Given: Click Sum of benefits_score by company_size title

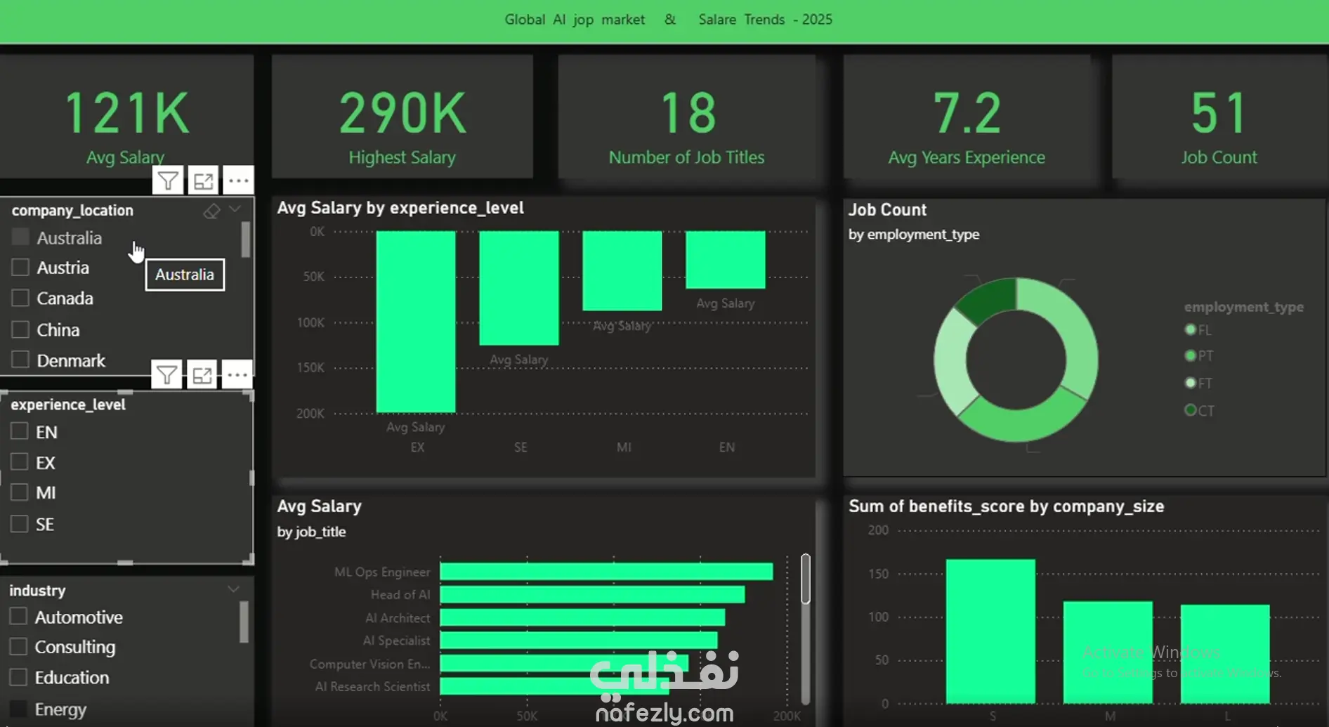Looking at the screenshot, I should click(x=1007, y=506).
